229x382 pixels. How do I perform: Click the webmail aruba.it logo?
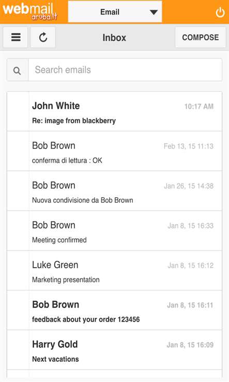point(30,11)
